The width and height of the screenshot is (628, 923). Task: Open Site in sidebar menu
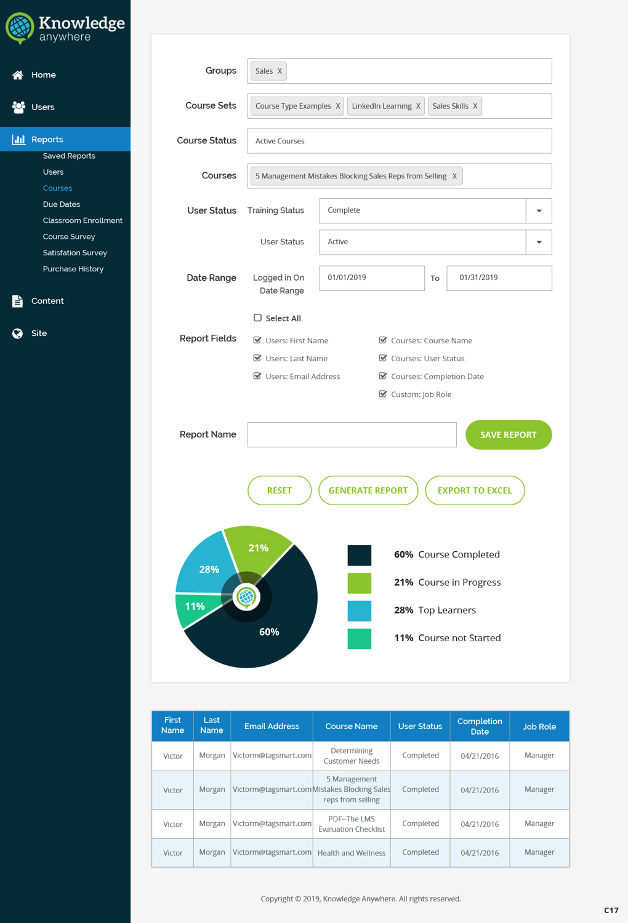click(39, 334)
